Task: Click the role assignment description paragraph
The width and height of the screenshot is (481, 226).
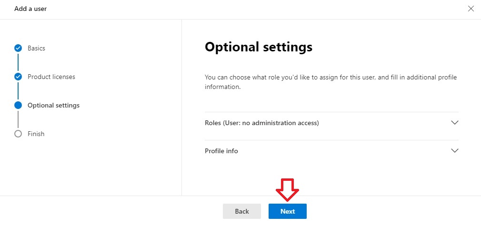Action: point(331,82)
